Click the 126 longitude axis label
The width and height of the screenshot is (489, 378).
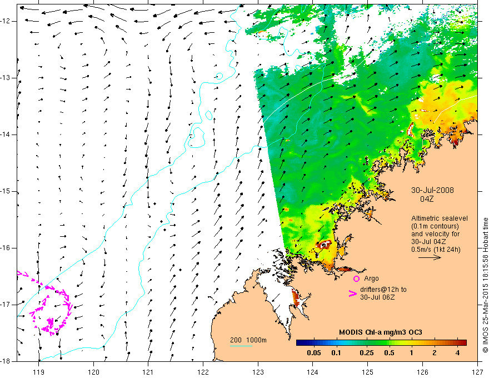click(422, 372)
